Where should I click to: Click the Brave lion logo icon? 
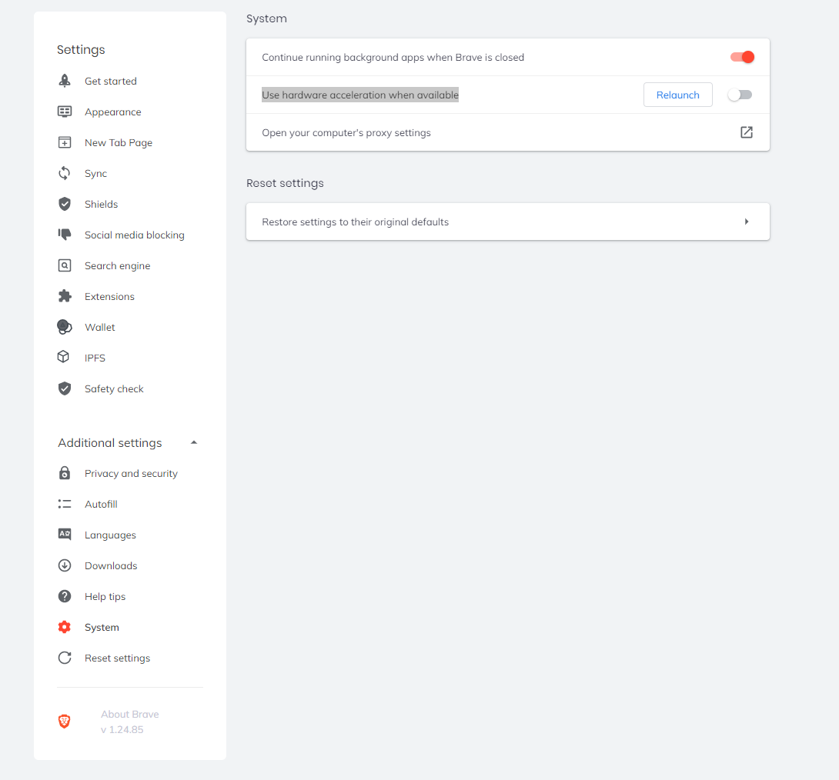pyautogui.click(x=64, y=722)
